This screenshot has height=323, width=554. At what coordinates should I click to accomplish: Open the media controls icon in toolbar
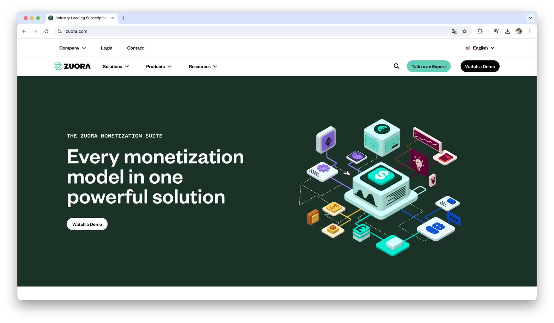point(496,31)
